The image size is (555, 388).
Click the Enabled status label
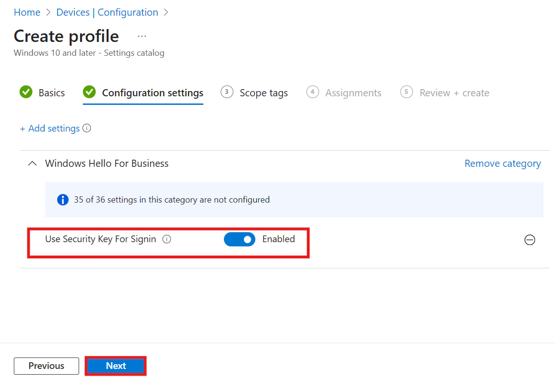click(279, 239)
